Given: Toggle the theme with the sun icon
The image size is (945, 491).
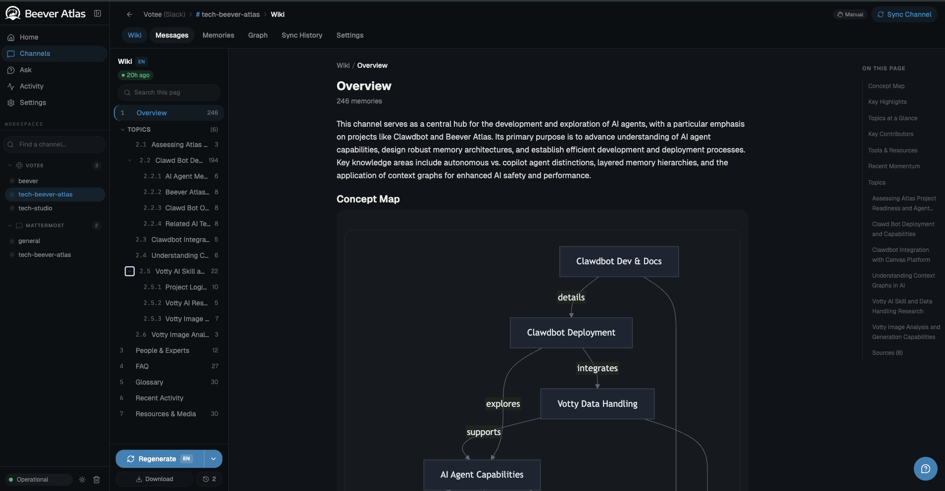Looking at the screenshot, I should (x=82, y=479).
